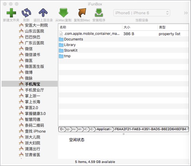Open the Documents folder icon
This screenshot has height=166, width=191.
pos(61,39)
